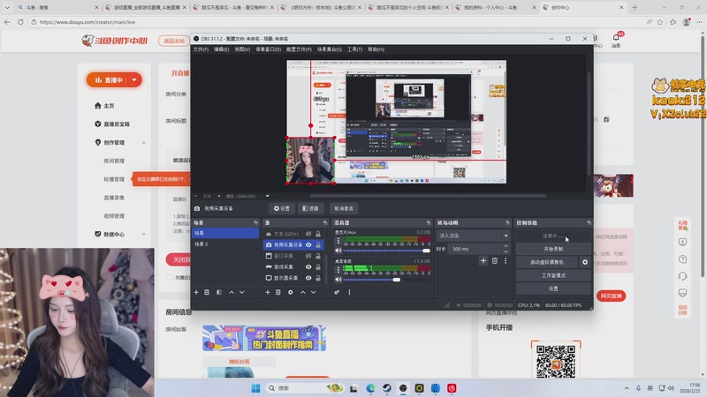
Task: Hide the 游戏采集 source
Action: pos(308,267)
